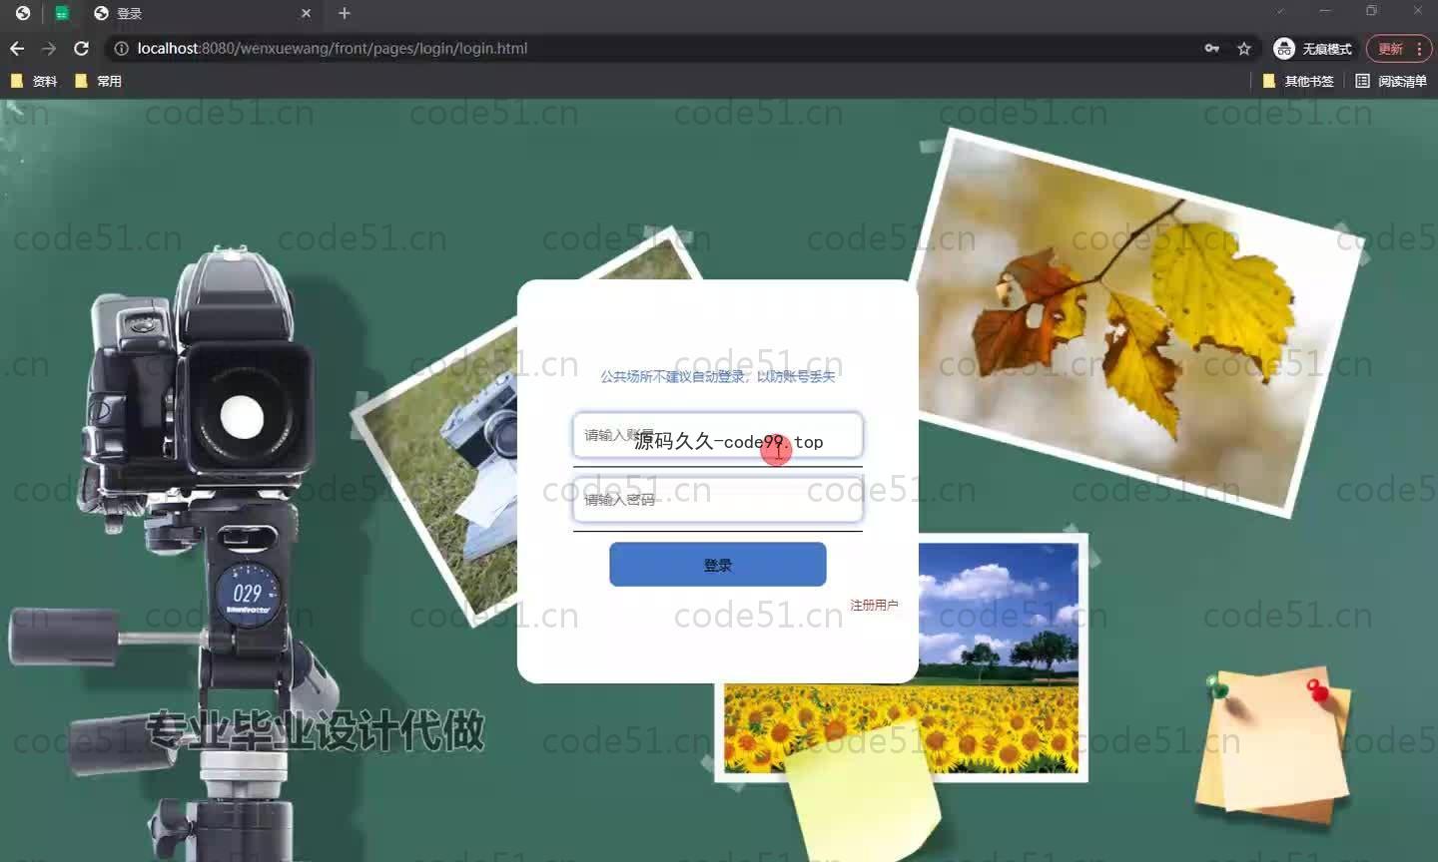
Task: Click the blue 登录 login button
Action: pos(718,565)
